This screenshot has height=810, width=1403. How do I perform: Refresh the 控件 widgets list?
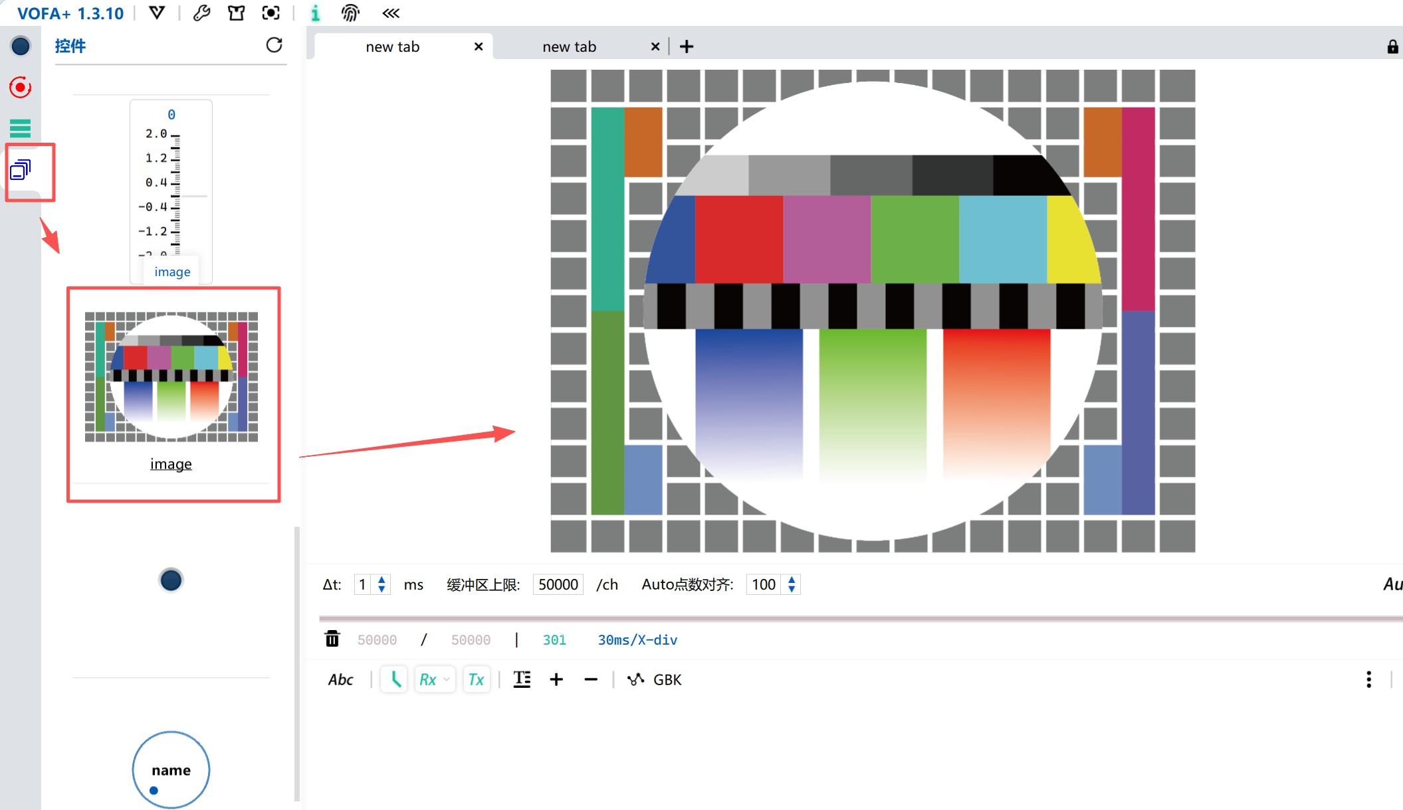pyautogui.click(x=274, y=45)
